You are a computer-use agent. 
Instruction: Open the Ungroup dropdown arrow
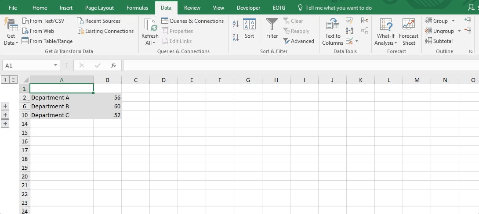459,31
